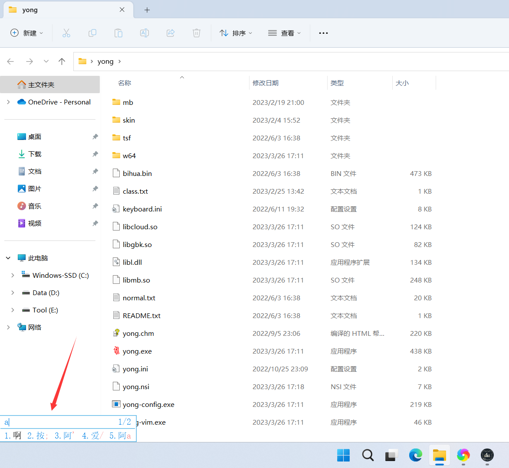Viewport: 509px width, 468px height.
Task: Select the skin folder name
Action: [129, 120]
